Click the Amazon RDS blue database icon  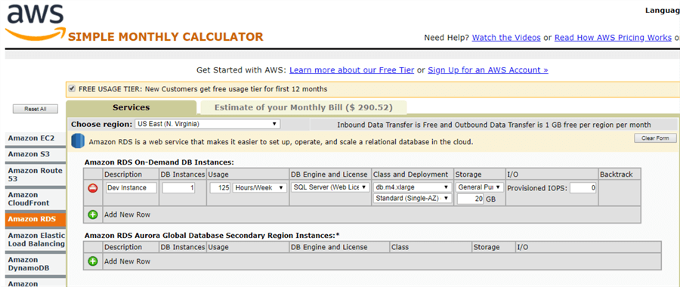(x=78, y=141)
